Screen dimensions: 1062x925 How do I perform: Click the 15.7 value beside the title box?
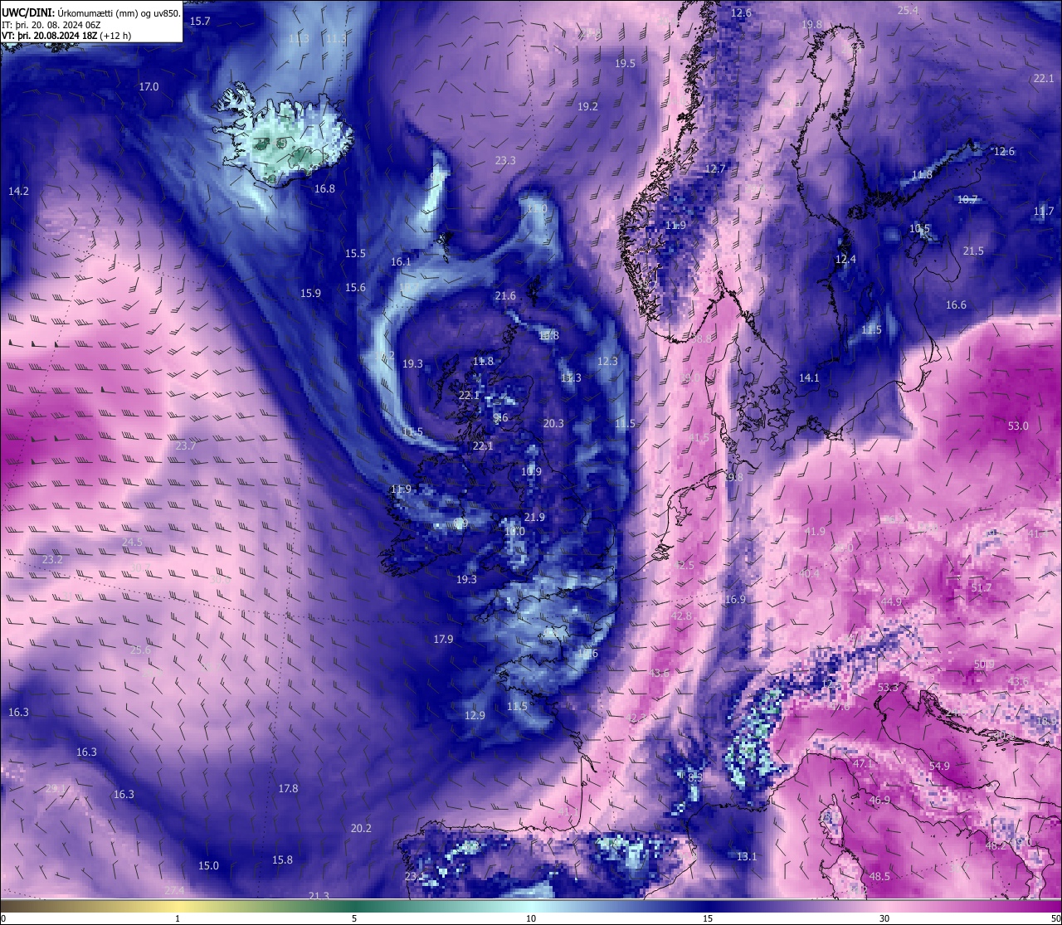pyautogui.click(x=200, y=21)
